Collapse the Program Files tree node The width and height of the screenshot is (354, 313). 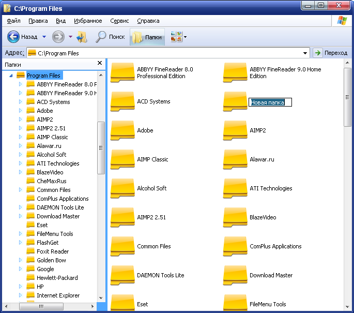tap(11, 76)
